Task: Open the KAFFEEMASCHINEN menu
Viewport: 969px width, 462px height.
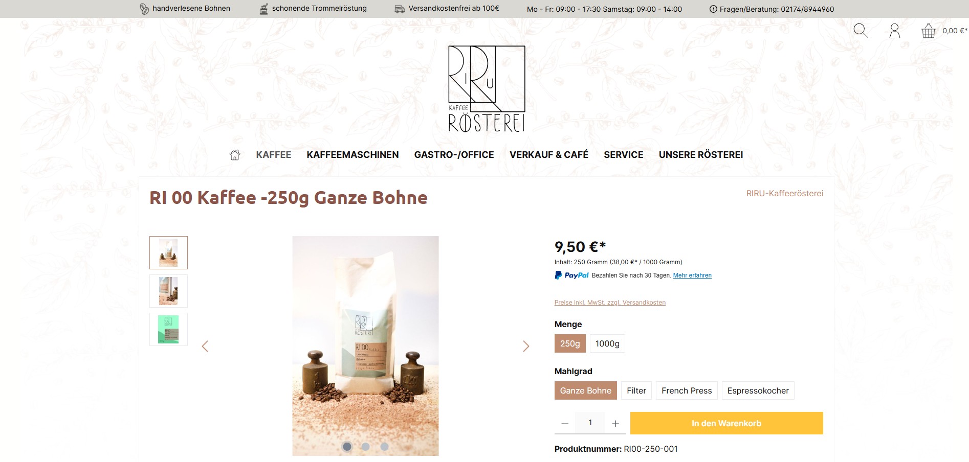Action: pos(353,155)
